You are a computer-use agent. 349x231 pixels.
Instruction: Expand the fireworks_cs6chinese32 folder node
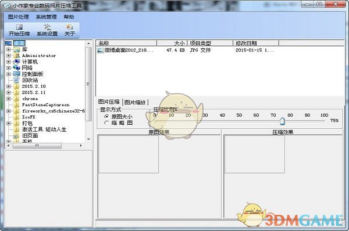[9, 111]
